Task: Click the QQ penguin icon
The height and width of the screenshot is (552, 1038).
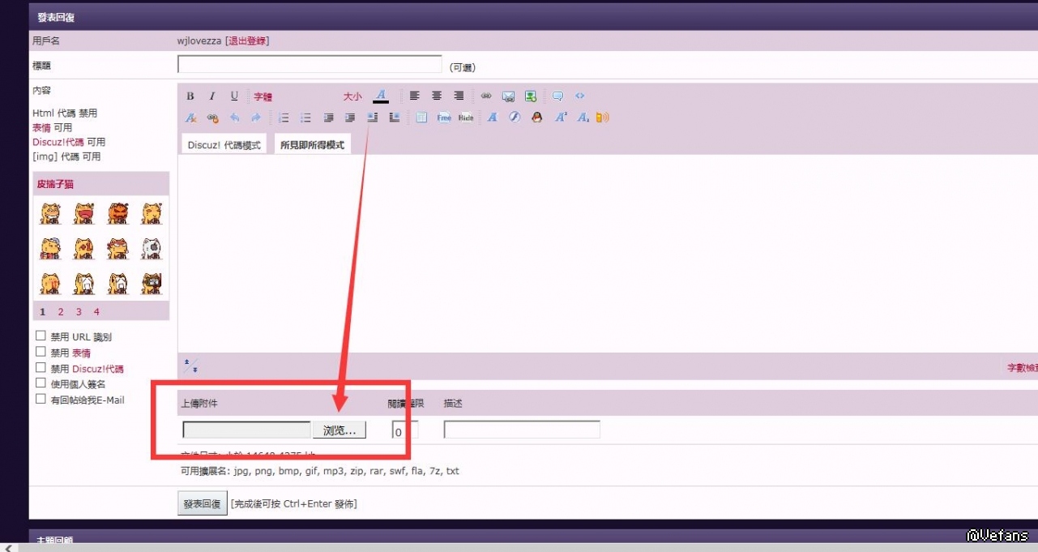Action: tap(536, 118)
